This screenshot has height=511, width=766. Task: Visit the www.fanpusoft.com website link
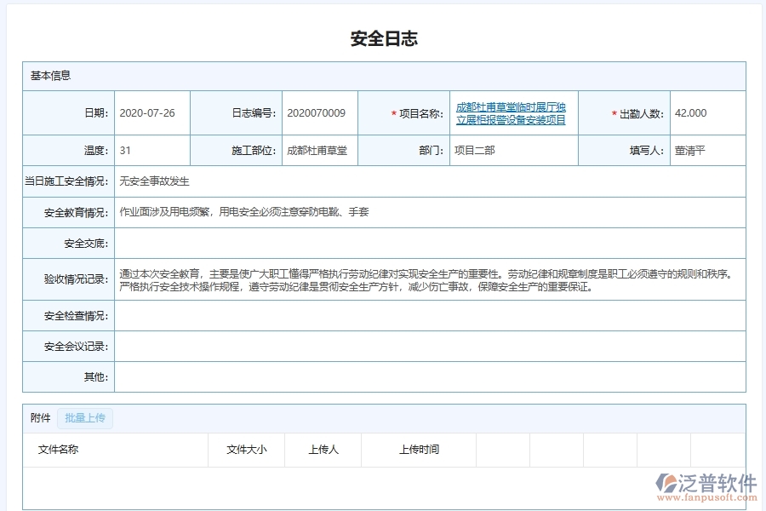pos(709,496)
